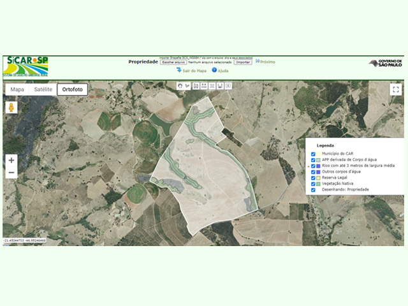Click the SiCAR-SP logo
The width and height of the screenshot is (408, 306).
click(26, 66)
